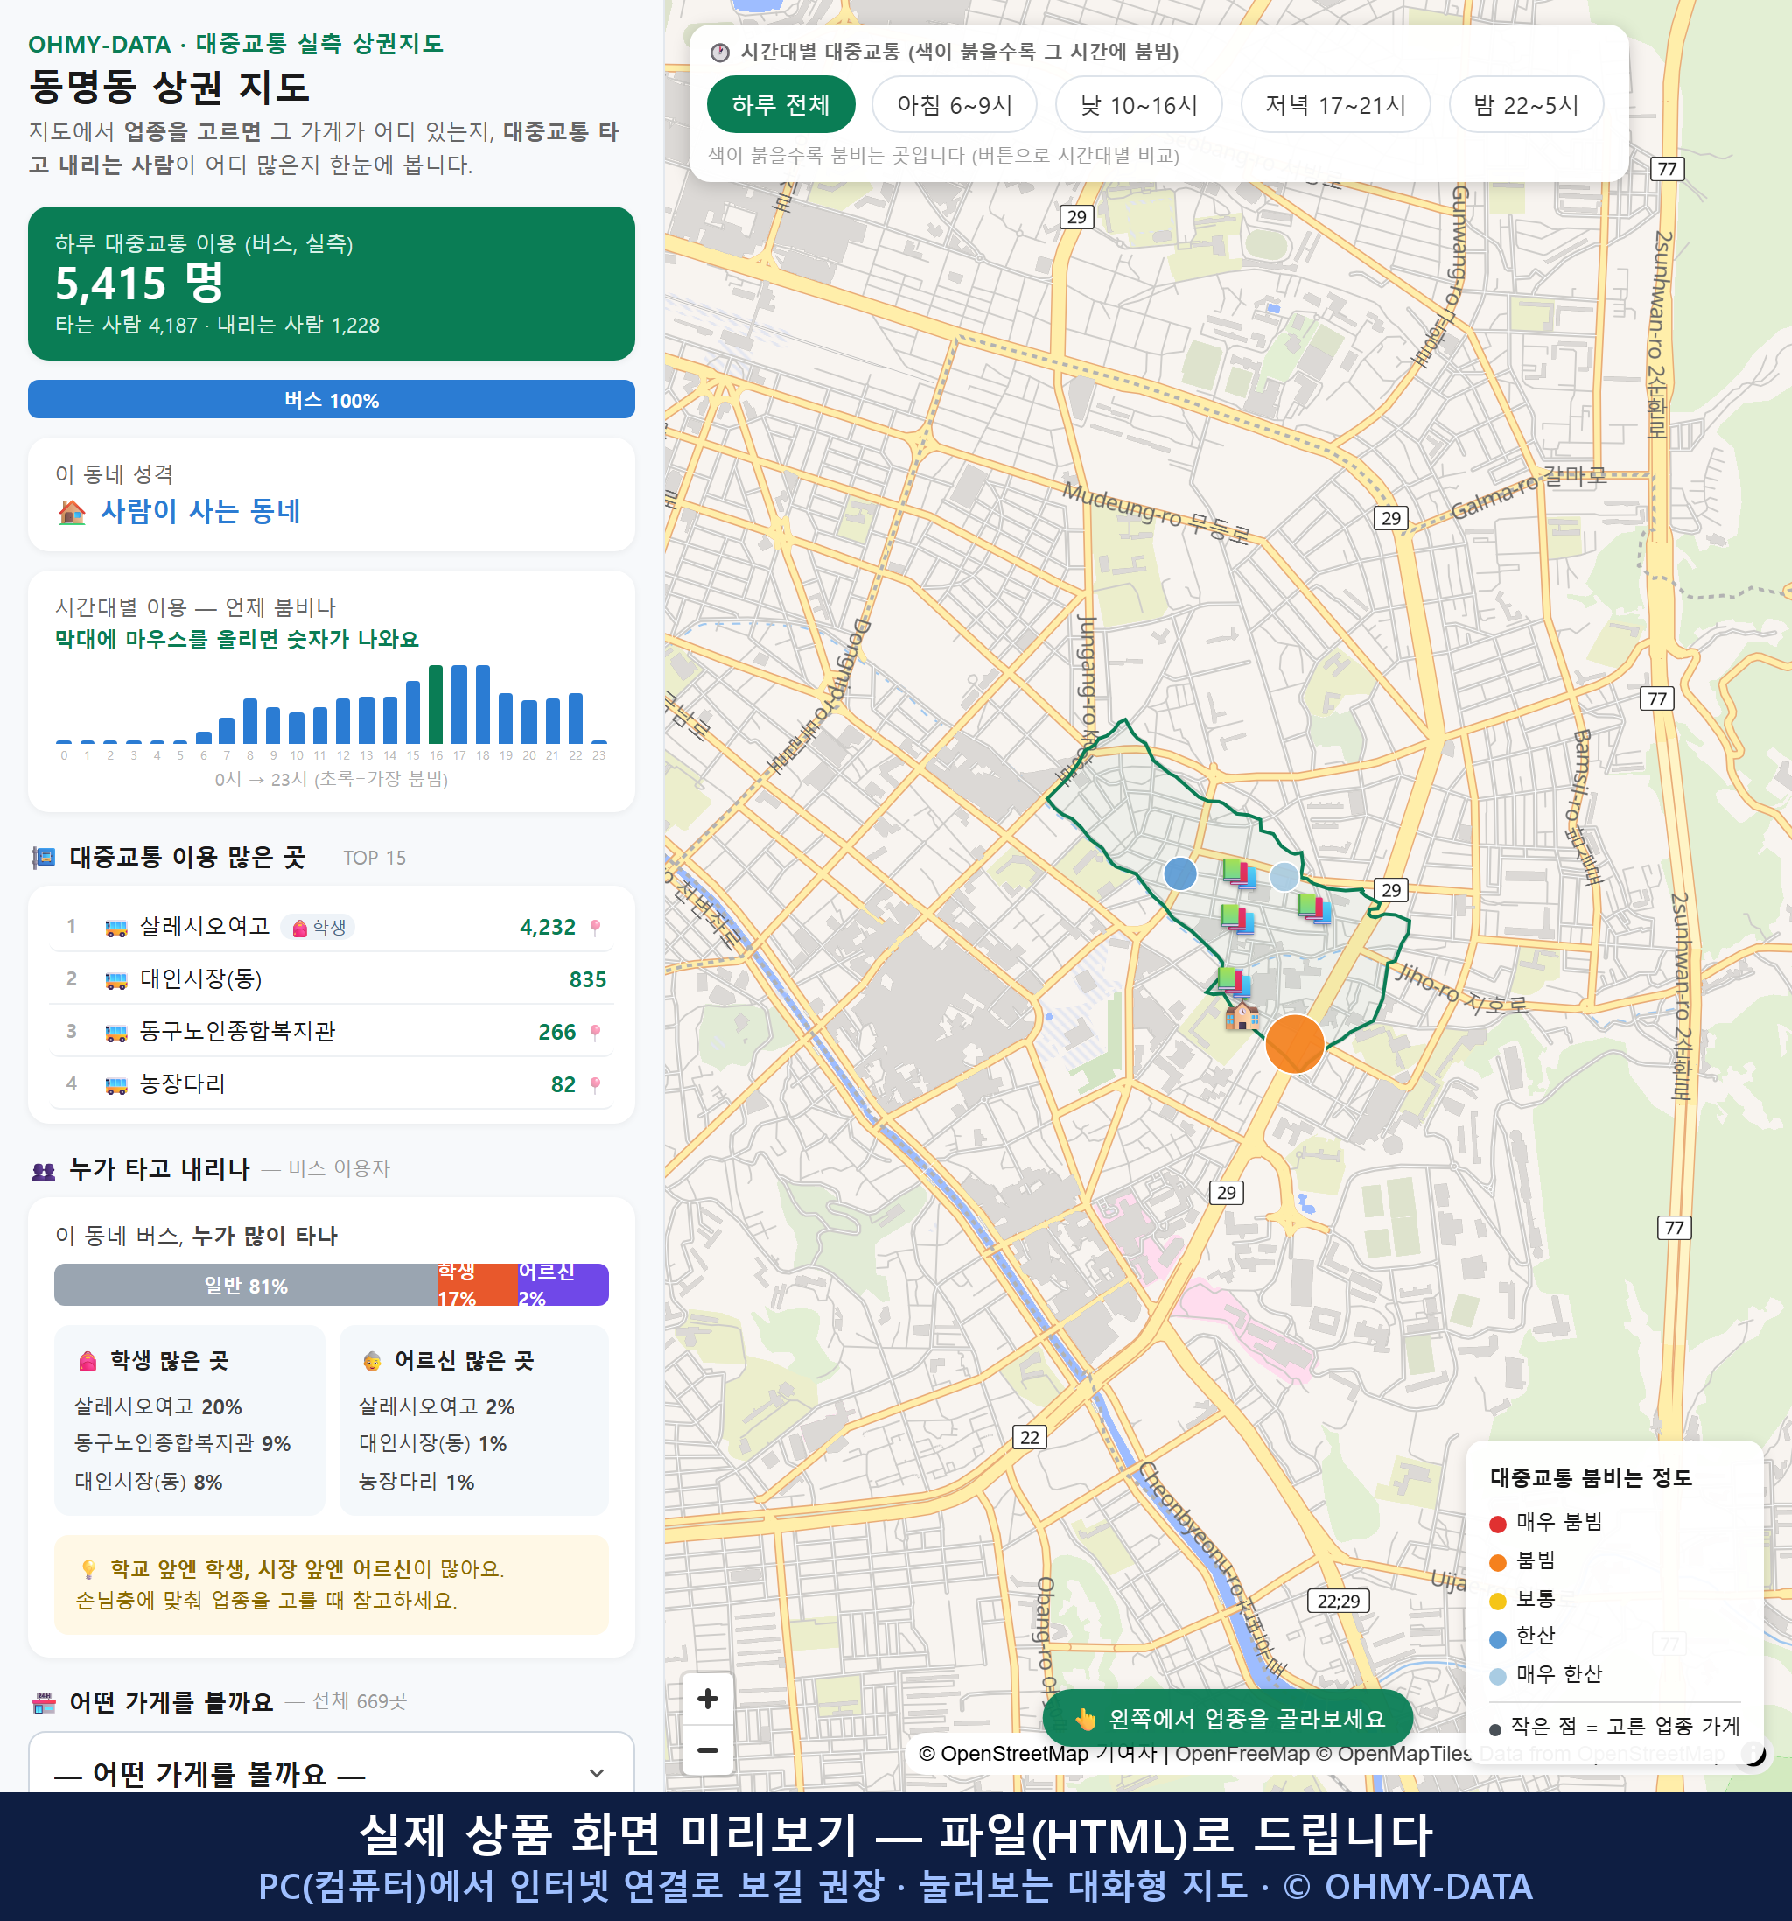Switch to the 낮 10~16시 time filter
This screenshot has width=1792, height=1921.
(1138, 104)
